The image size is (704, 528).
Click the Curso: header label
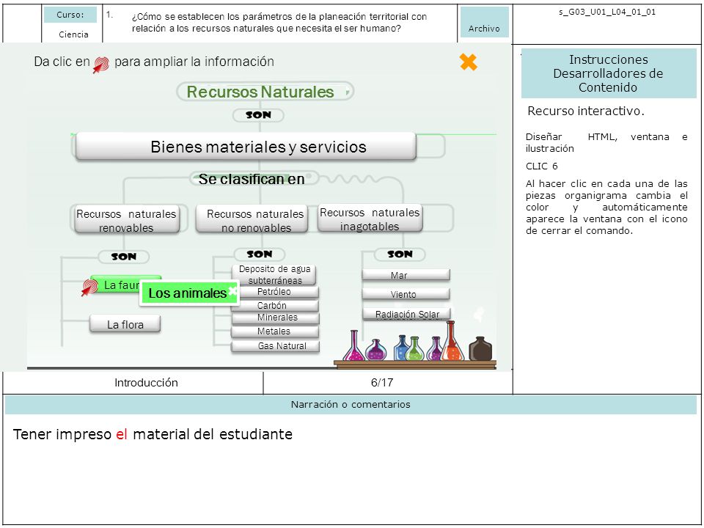click(70, 15)
